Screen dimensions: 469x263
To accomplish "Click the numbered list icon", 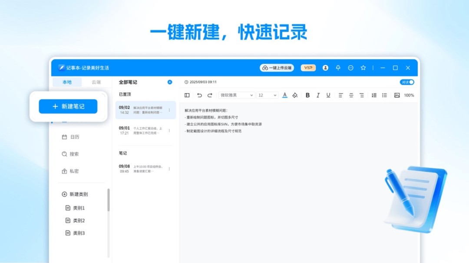I will point(373,95).
